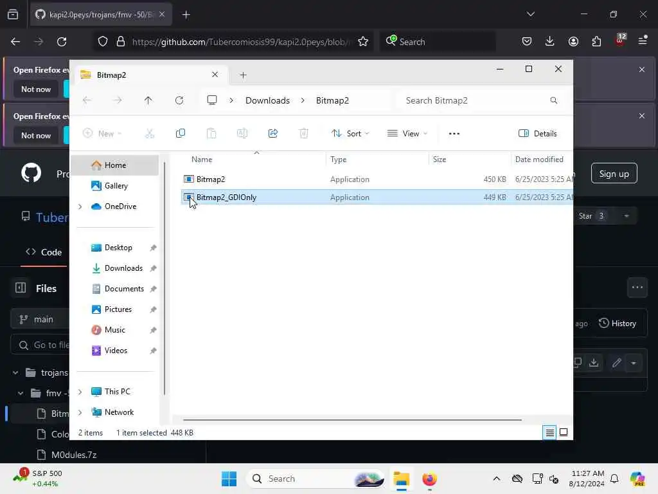Screen dimensions: 658x494
Task: Click the Delete trash icon in Explorer
Action: tap(304, 134)
